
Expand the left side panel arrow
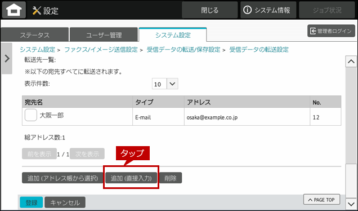click(x=7, y=59)
